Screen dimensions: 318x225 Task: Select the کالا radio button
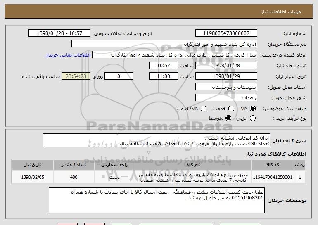(x=253, y=109)
